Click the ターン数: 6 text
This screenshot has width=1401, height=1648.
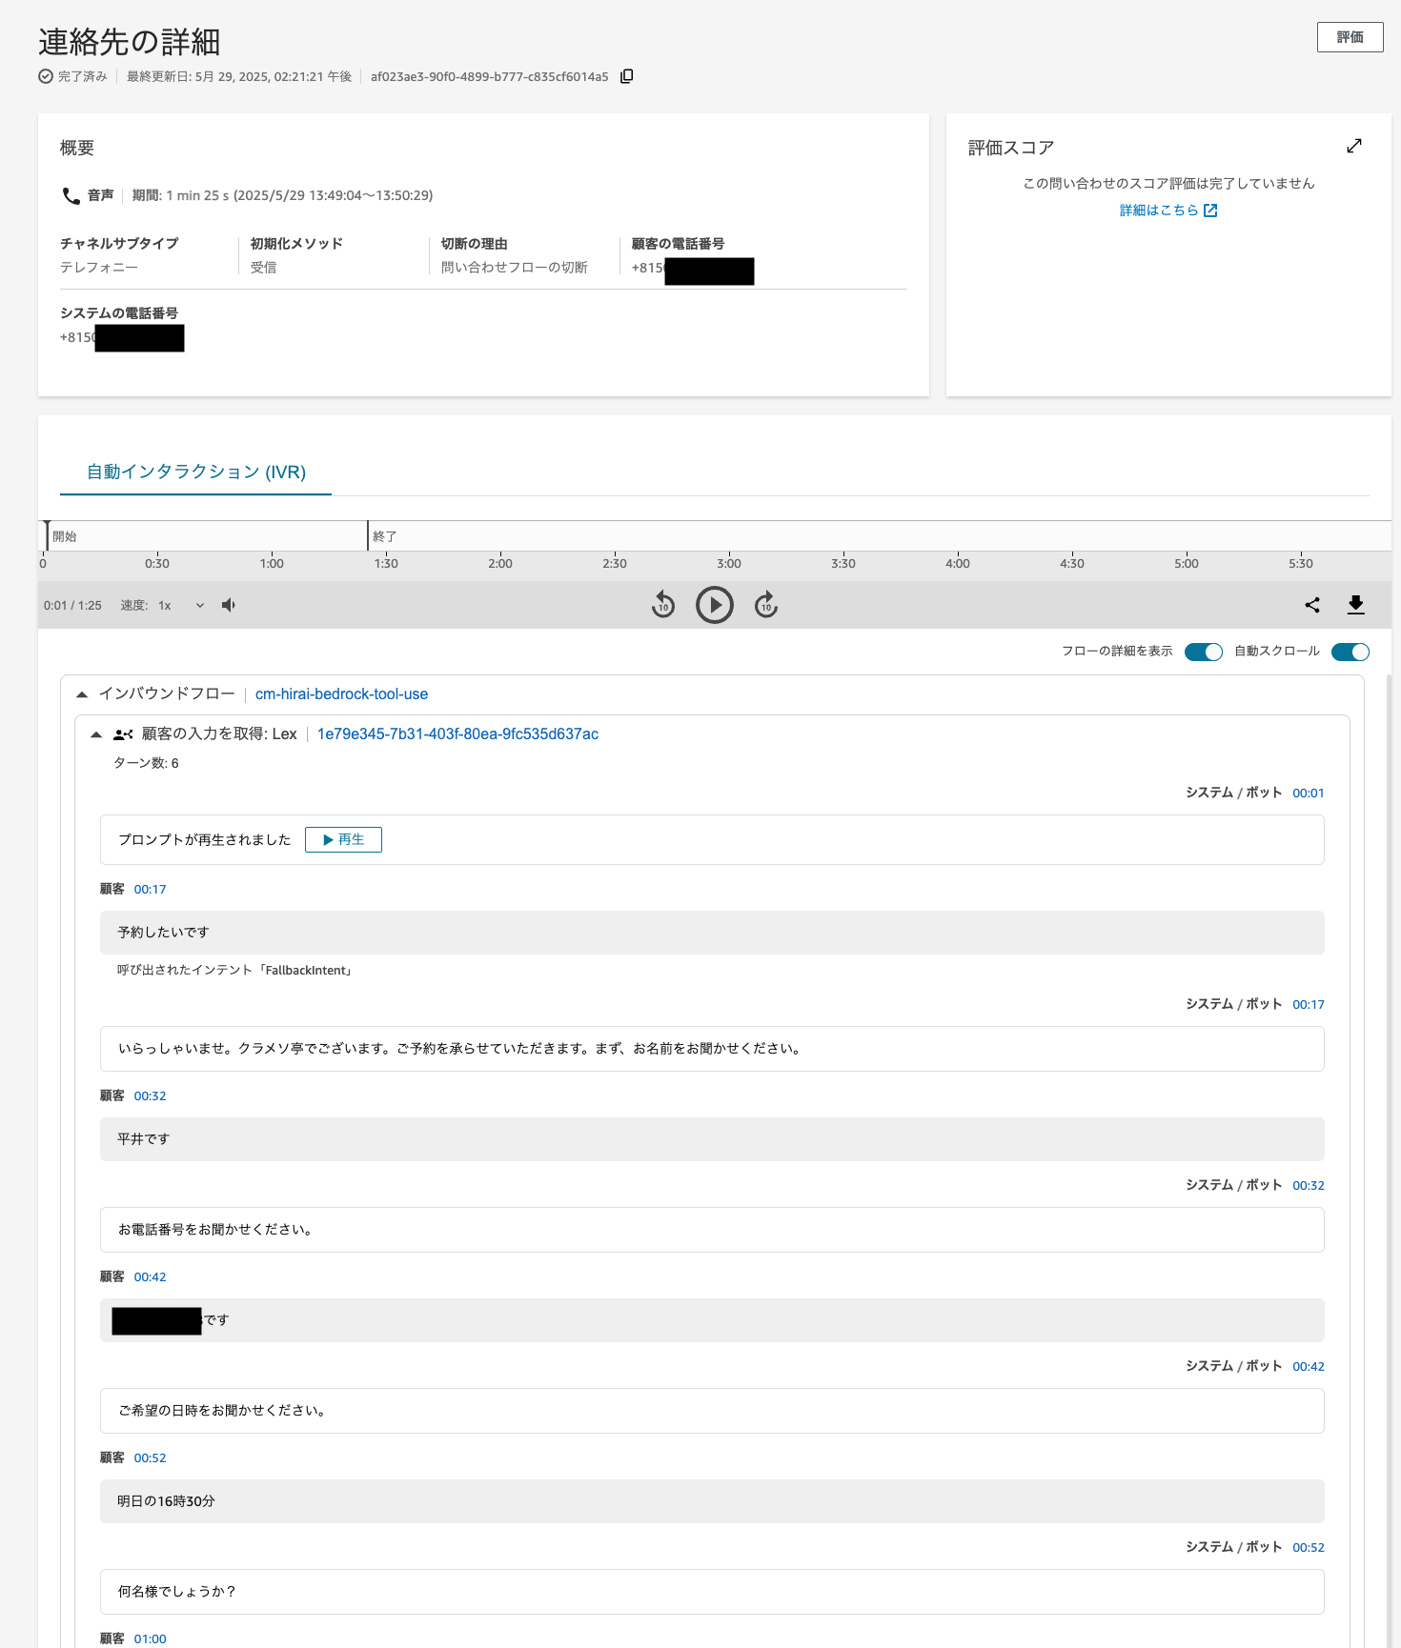(x=146, y=763)
